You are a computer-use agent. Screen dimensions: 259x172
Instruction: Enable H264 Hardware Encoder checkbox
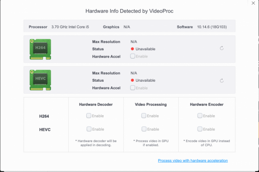(x=200, y=116)
